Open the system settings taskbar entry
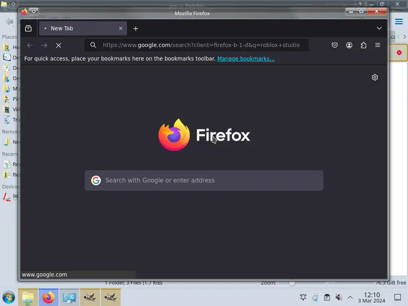 69,297
